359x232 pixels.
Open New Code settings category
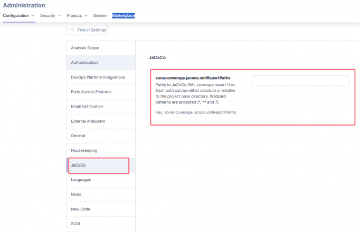[x=101, y=209]
